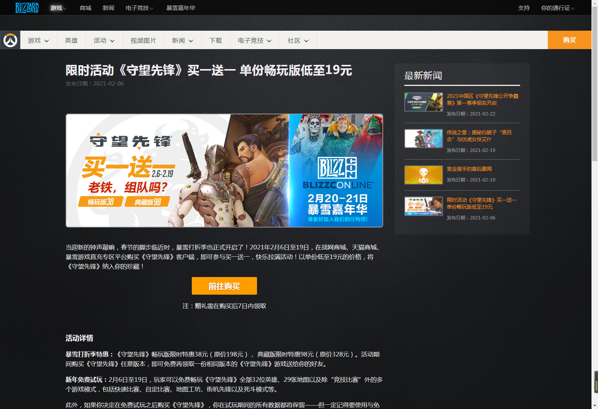The width and height of the screenshot is (598, 409).
Task: Click the 活动详情 section heading
Action: 79,338
